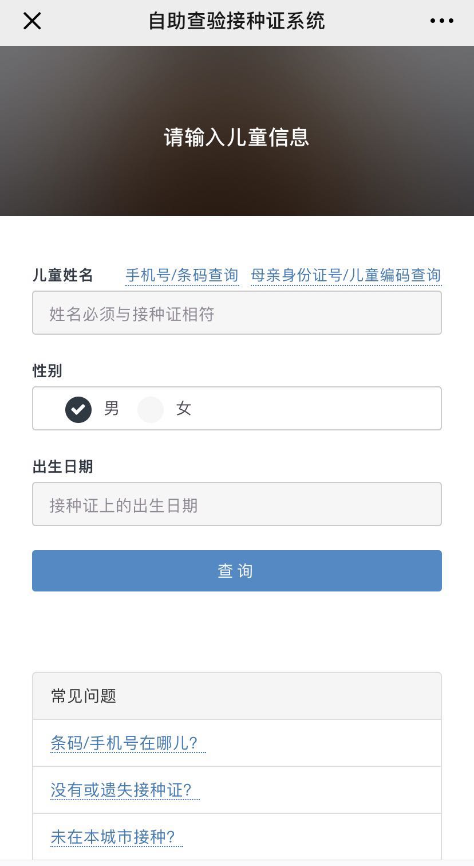Select the 男 radio button
Screen dimensions: 474x866
[78, 409]
